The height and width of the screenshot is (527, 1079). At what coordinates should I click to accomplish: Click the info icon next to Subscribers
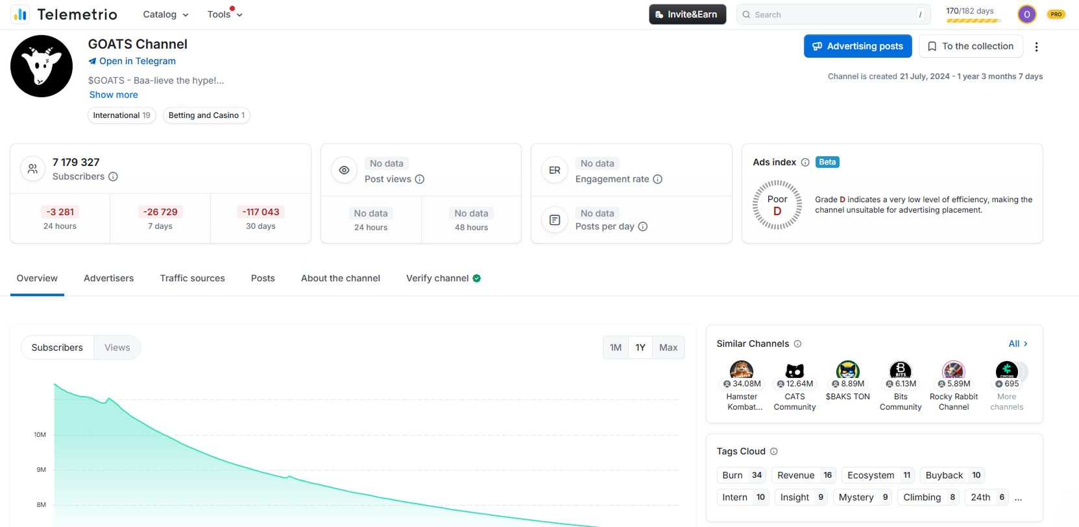pyautogui.click(x=113, y=176)
